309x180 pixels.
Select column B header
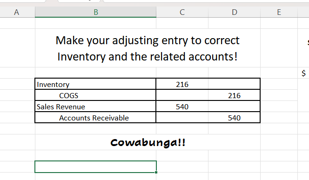tap(96, 12)
